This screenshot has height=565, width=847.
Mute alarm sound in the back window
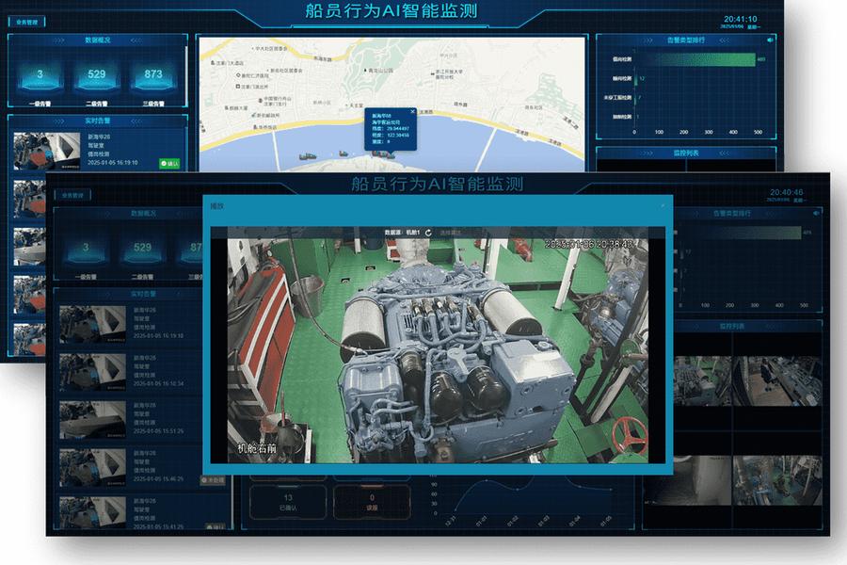pos(770,40)
